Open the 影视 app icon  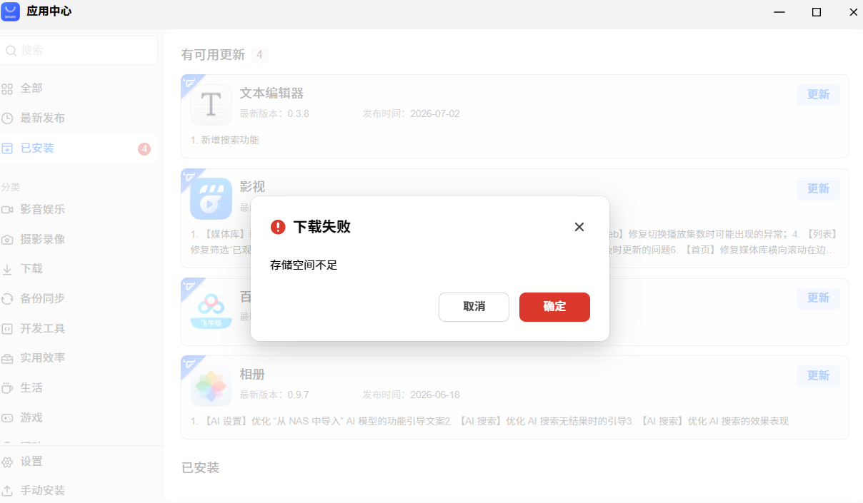(x=211, y=198)
